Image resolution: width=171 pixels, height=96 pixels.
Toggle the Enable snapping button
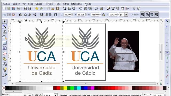(167, 21)
